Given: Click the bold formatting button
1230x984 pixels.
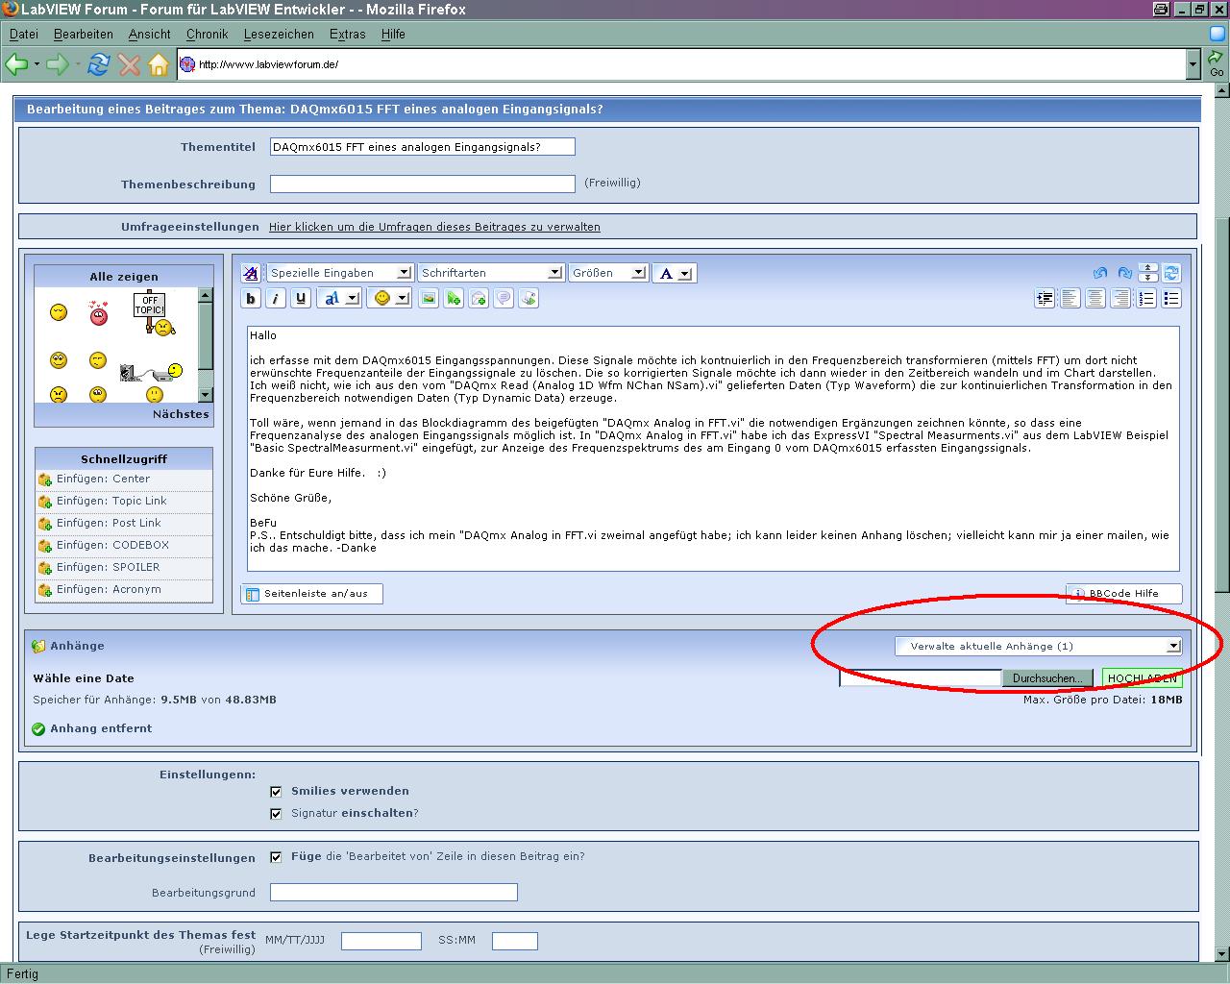Looking at the screenshot, I should 251,299.
